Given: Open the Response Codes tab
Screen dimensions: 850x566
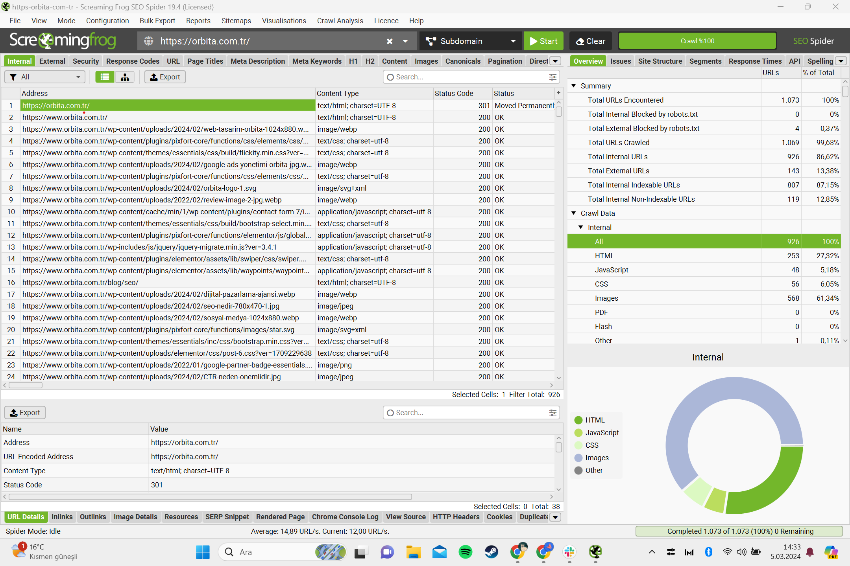Looking at the screenshot, I should pos(133,61).
